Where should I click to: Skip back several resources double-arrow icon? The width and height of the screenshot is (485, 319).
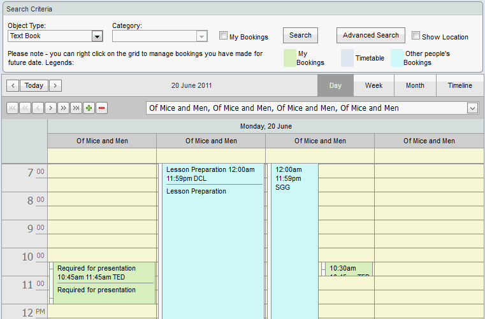point(25,108)
